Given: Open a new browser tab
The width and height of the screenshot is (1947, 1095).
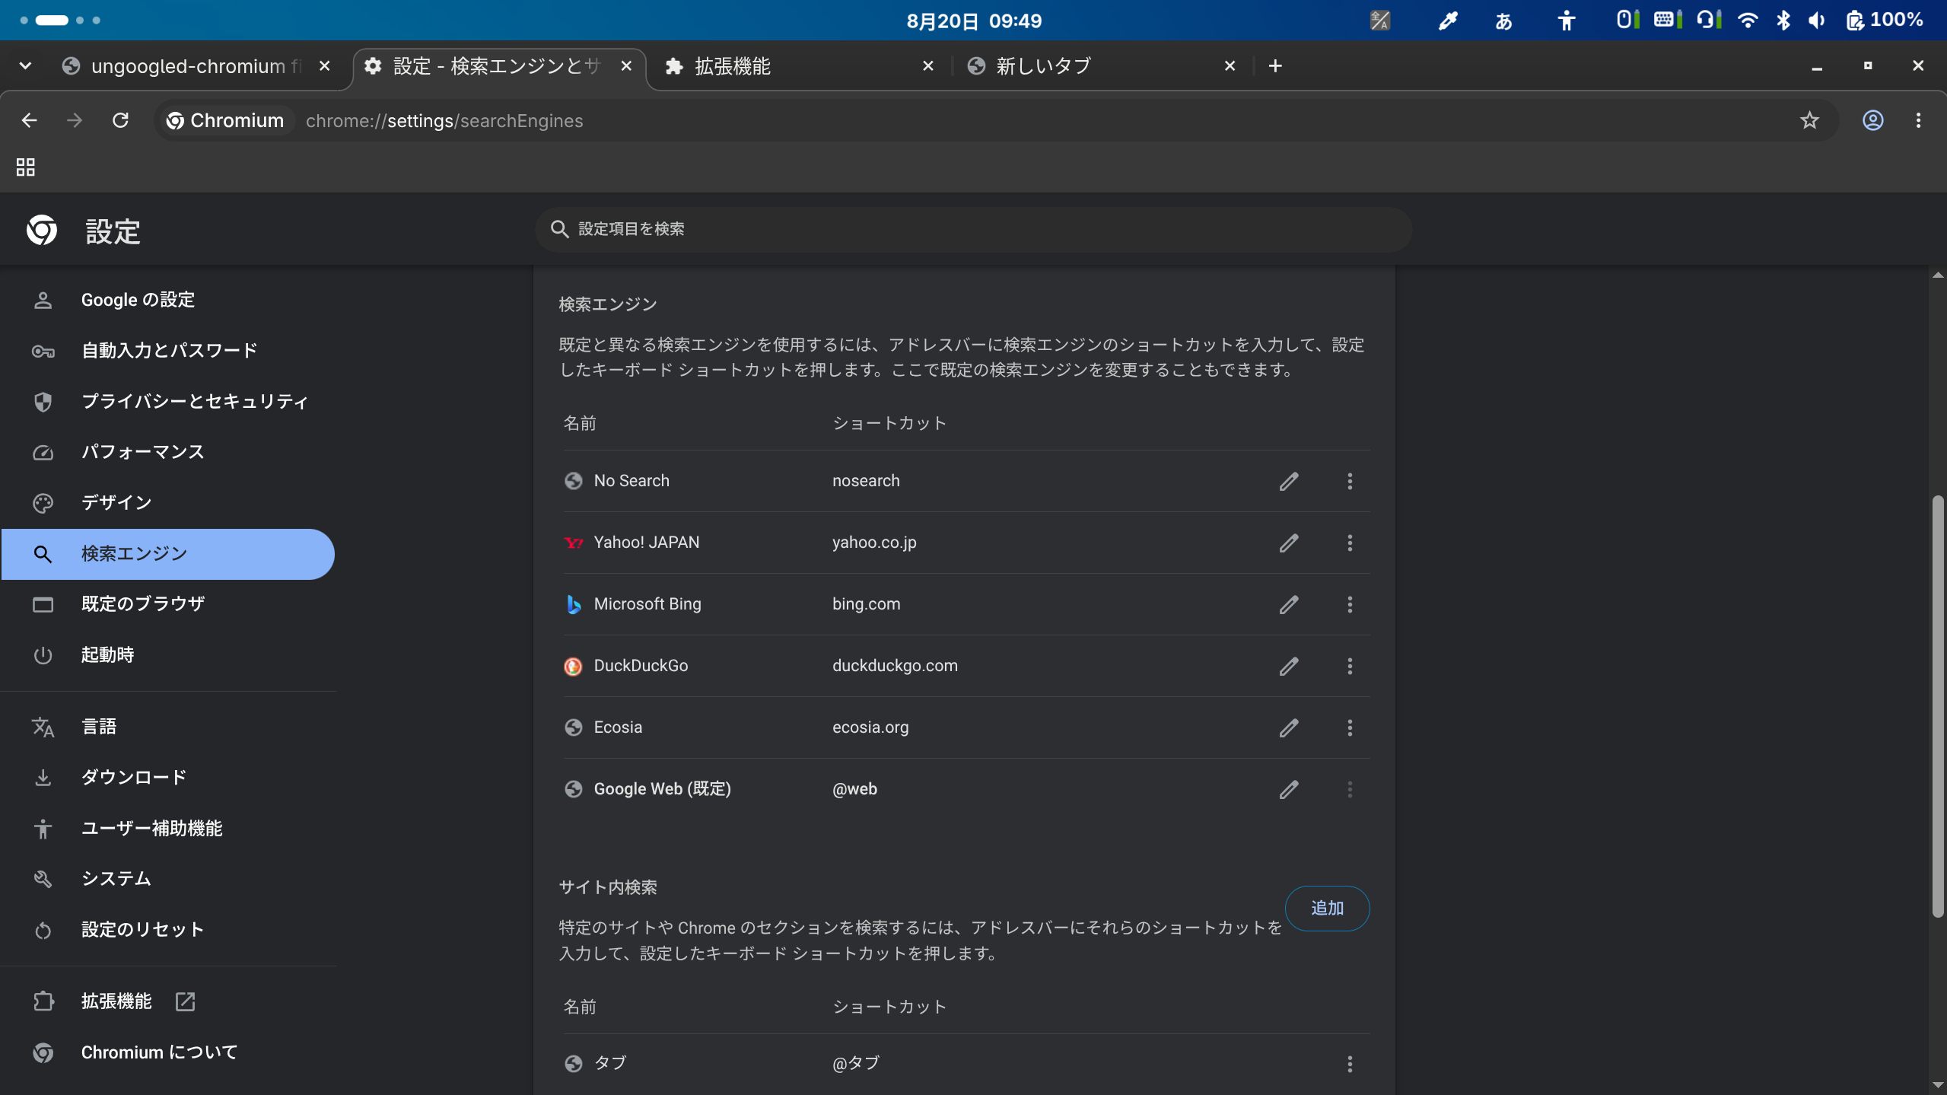Looking at the screenshot, I should [1275, 66].
